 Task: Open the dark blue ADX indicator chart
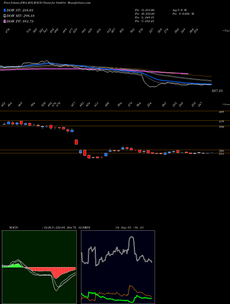(118, 267)
